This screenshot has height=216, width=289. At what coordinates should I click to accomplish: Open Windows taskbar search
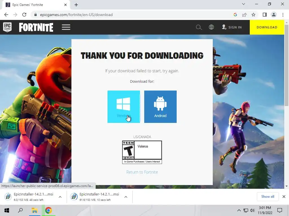pos(20,210)
